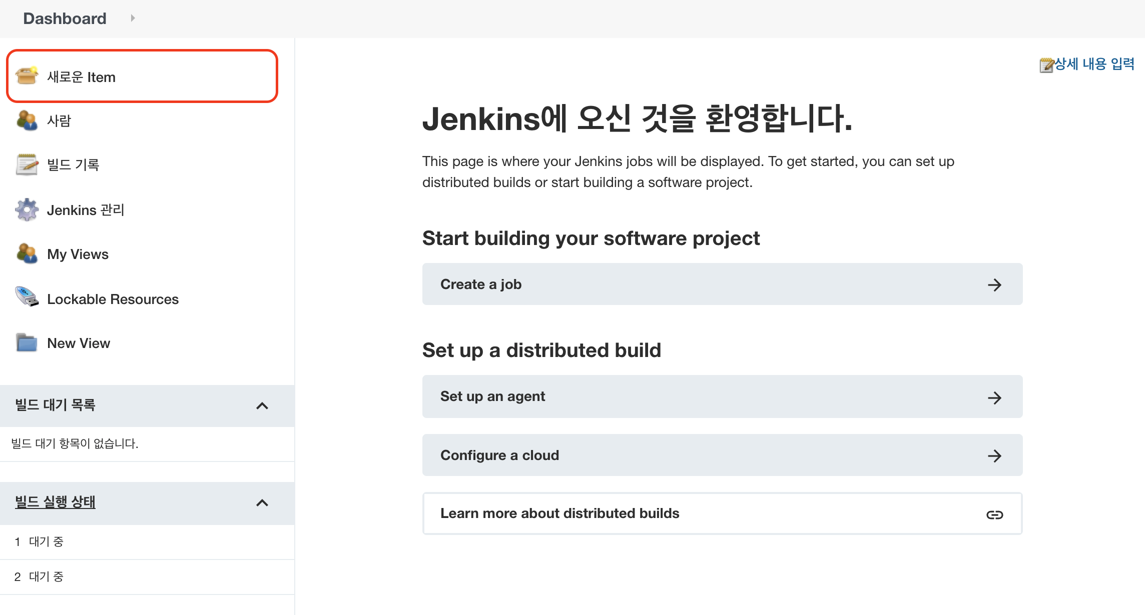This screenshot has height=615, width=1145.
Task: Click the Create a job button
Action: 722,284
